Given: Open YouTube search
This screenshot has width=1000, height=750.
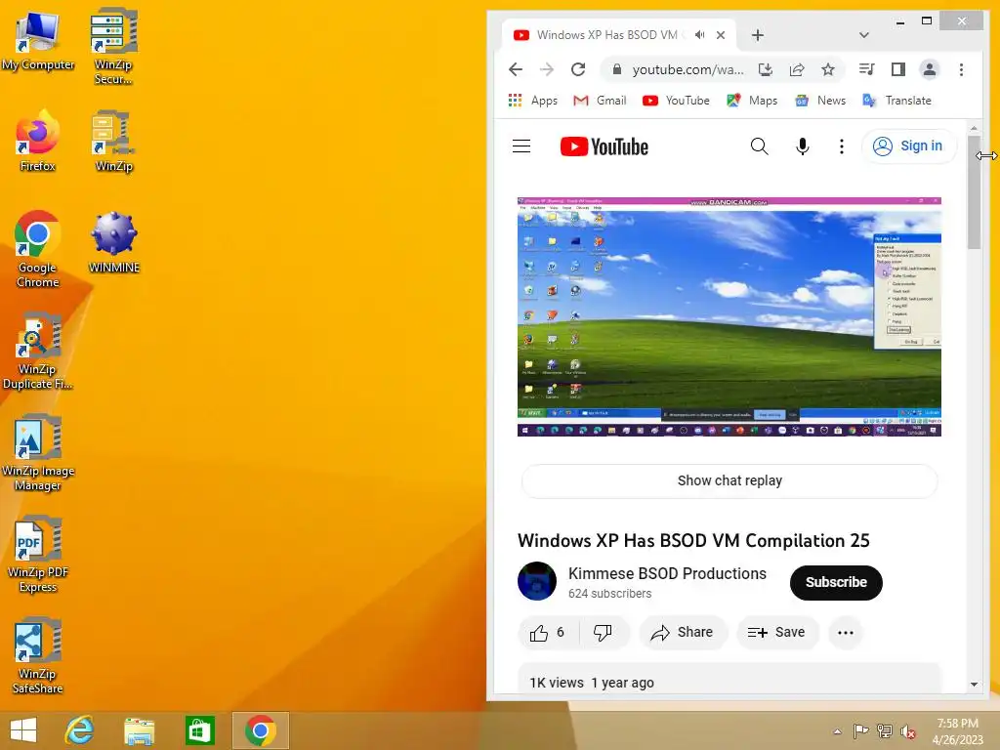Looking at the screenshot, I should click(759, 146).
